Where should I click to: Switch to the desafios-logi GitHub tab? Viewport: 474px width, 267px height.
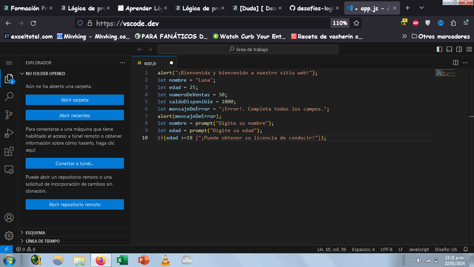(314, 8)
